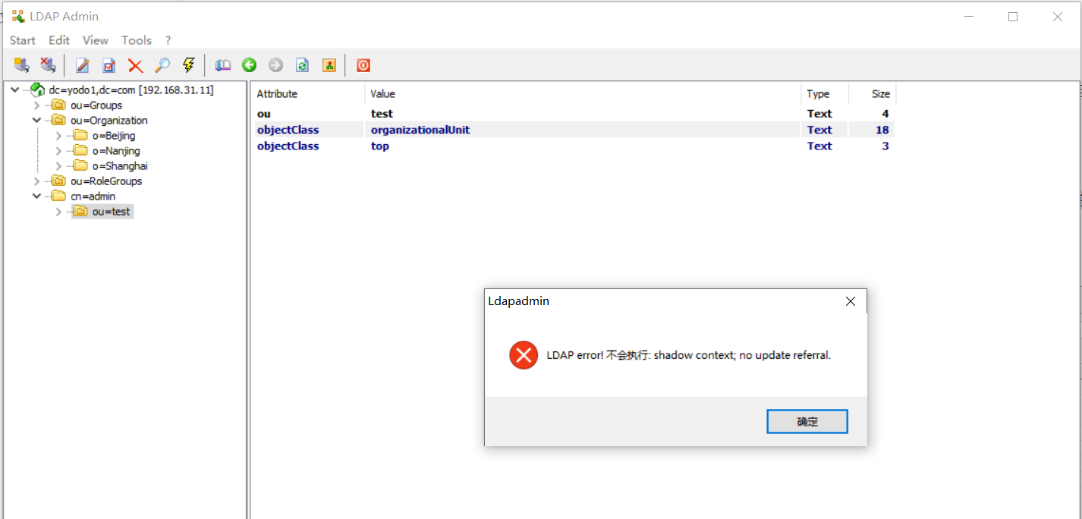Image resolution: width=1082 pixels, height=519 pixels.
Task: Open the Tools menu
Action: click(x=137, y=40)
